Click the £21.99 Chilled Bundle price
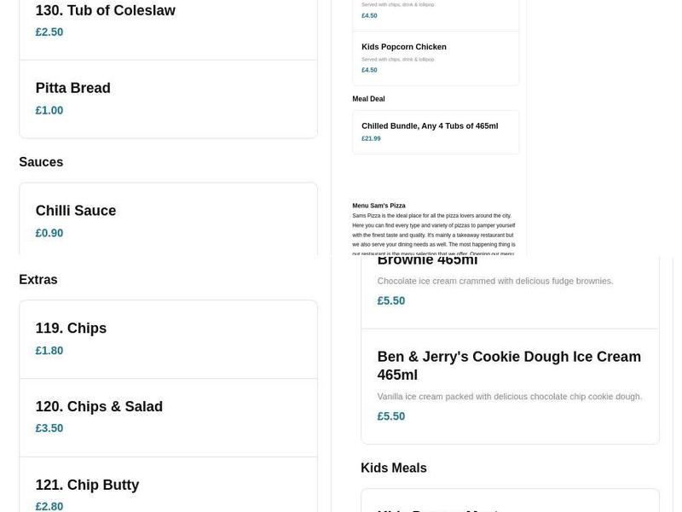682x512 pixels. pos(371,138)
